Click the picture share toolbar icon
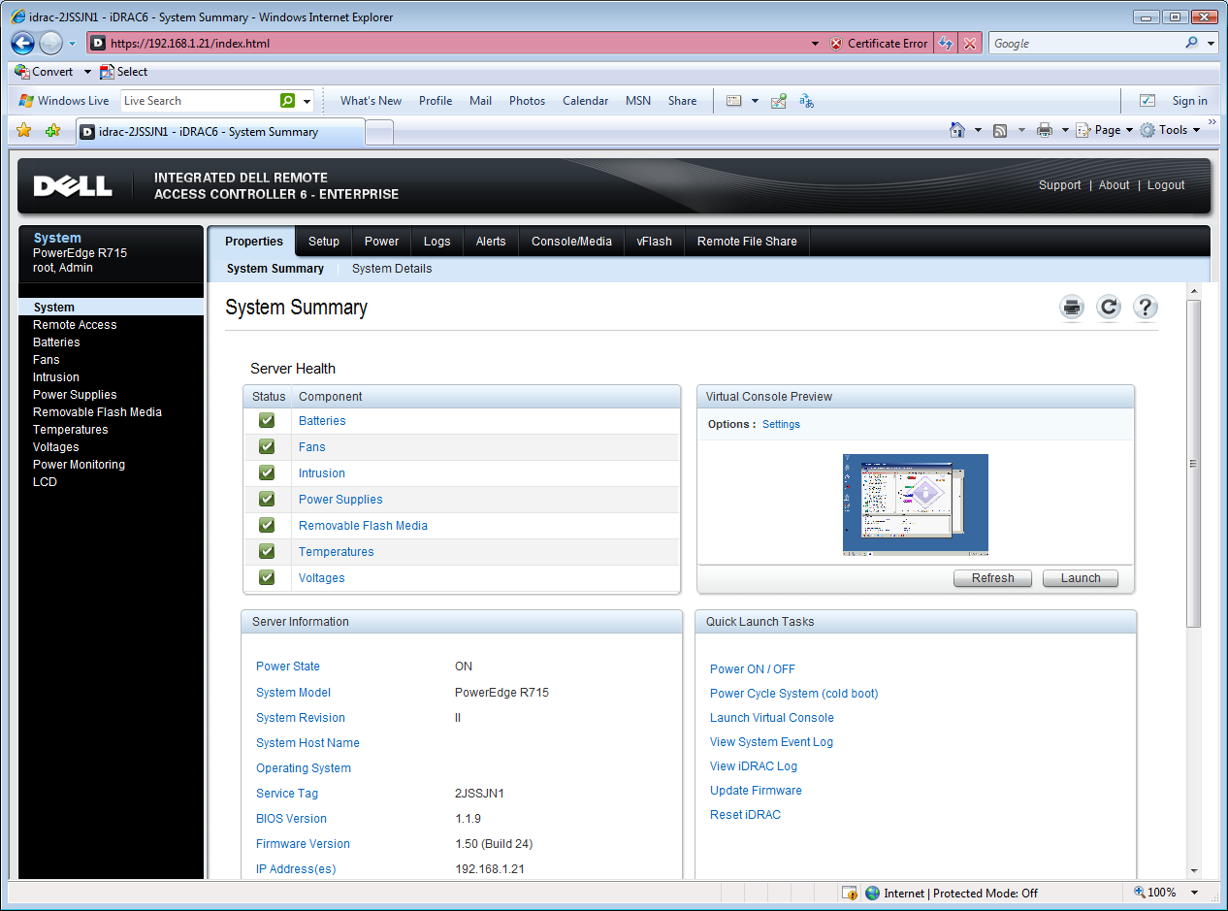The width and height of the screenshot is (1228, 911). (779, 101)
